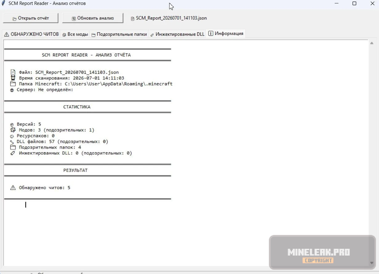
Task: Maximize the SCM Report Reader window
Action: (x=354, y=3)
